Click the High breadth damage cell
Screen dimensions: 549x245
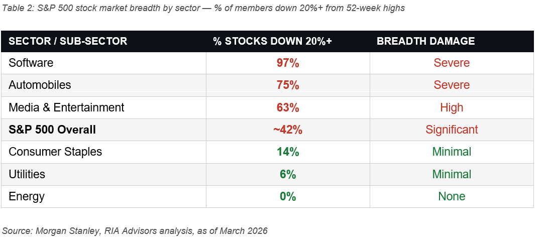pyautogui.click(x=452, y=107)
